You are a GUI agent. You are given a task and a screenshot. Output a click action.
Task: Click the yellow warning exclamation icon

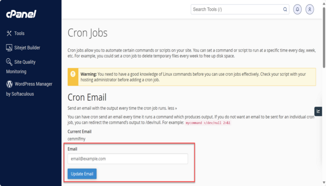point(73,74)
